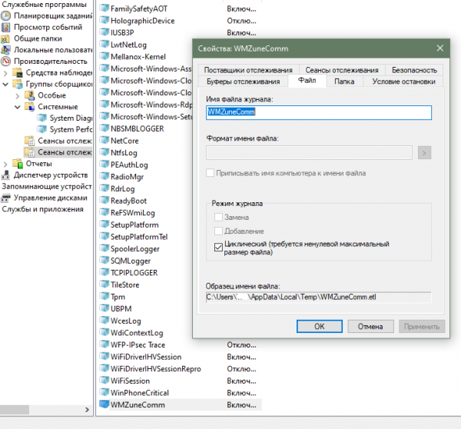
Task: Select the Просмотр событий icon in tree
Action: [7, 27]
